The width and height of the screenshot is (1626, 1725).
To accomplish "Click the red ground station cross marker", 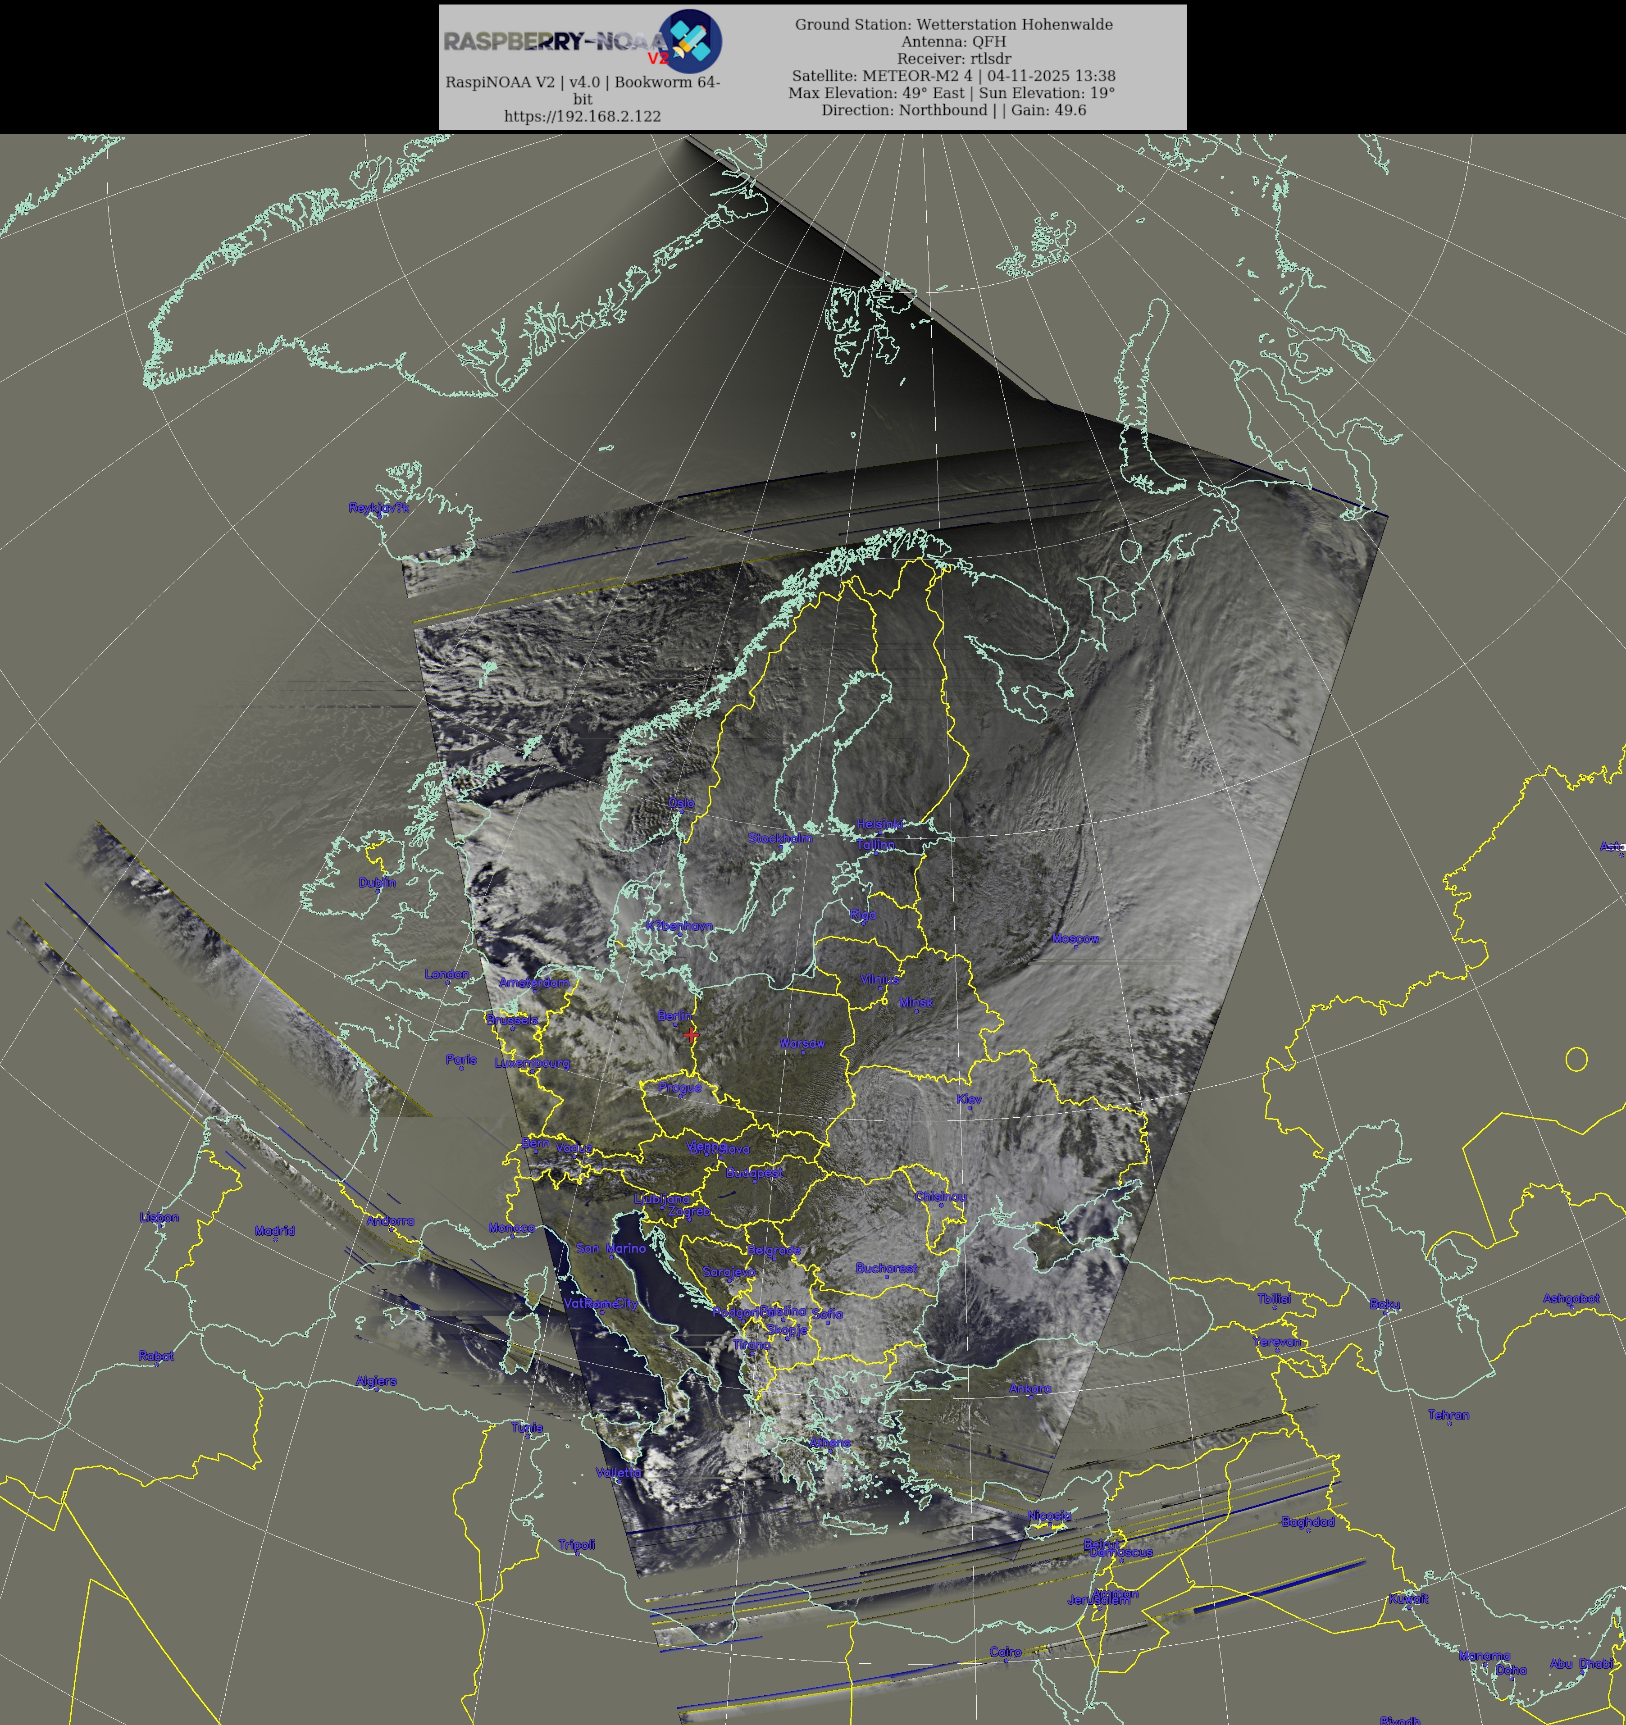I will pyautogui.click(x=691, y=1034).
